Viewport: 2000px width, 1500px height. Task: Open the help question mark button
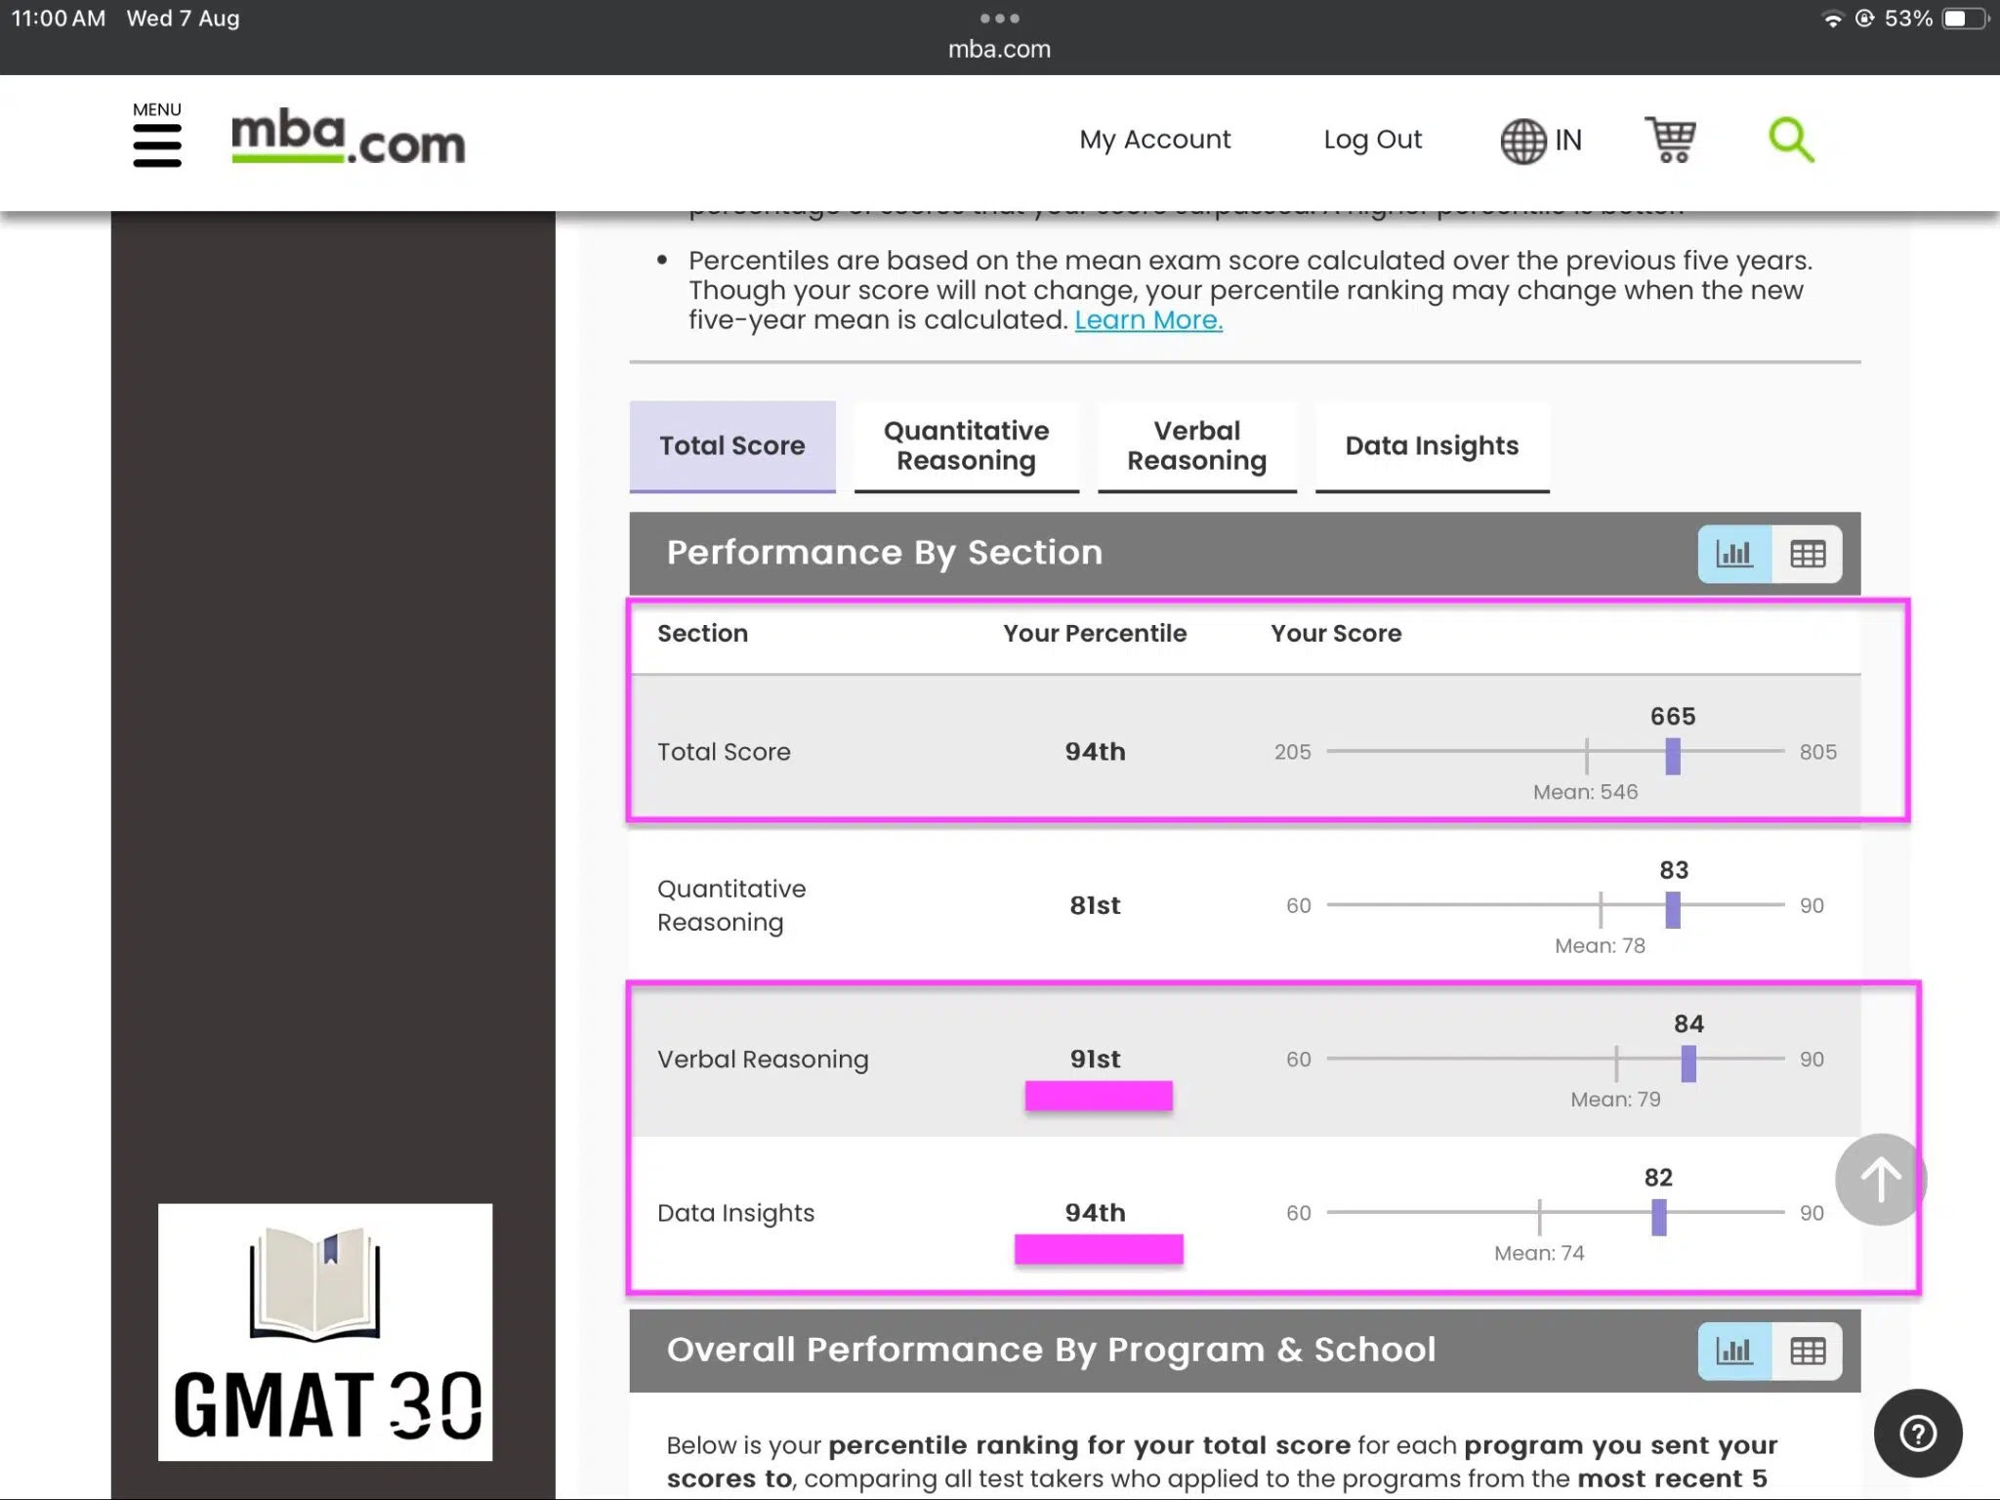[1918, 1434]
